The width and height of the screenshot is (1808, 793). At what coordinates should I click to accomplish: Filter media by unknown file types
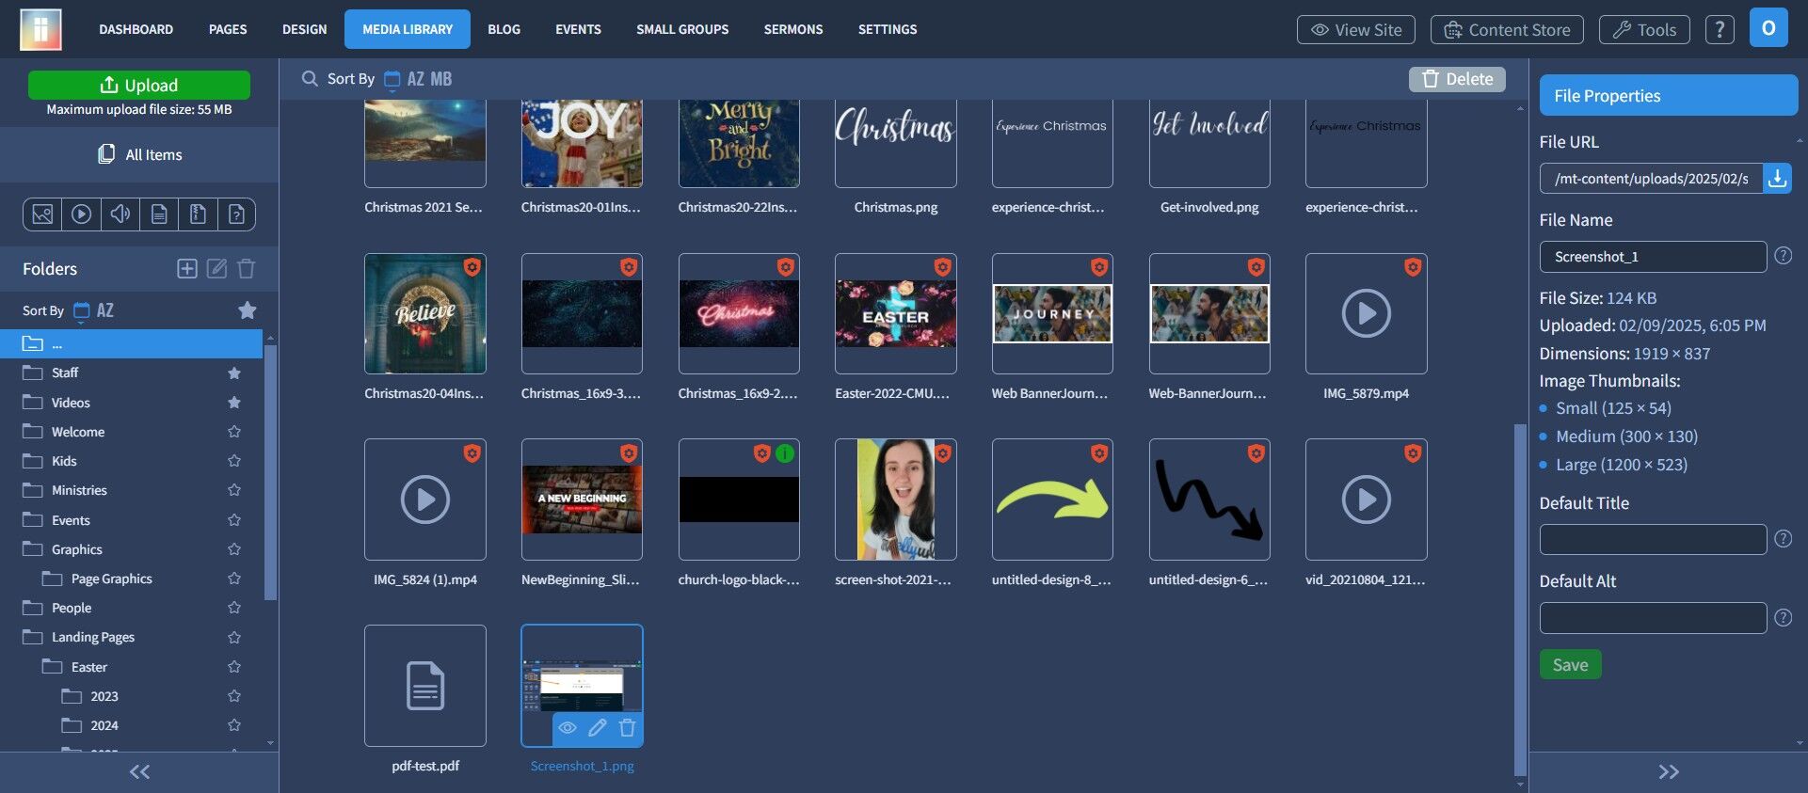[236, 214]
